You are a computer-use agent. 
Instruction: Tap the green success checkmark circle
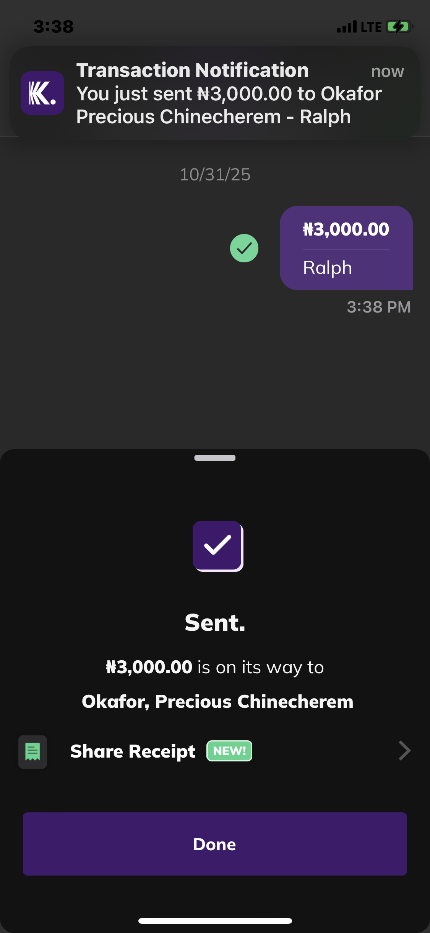(x=244, y=248)
